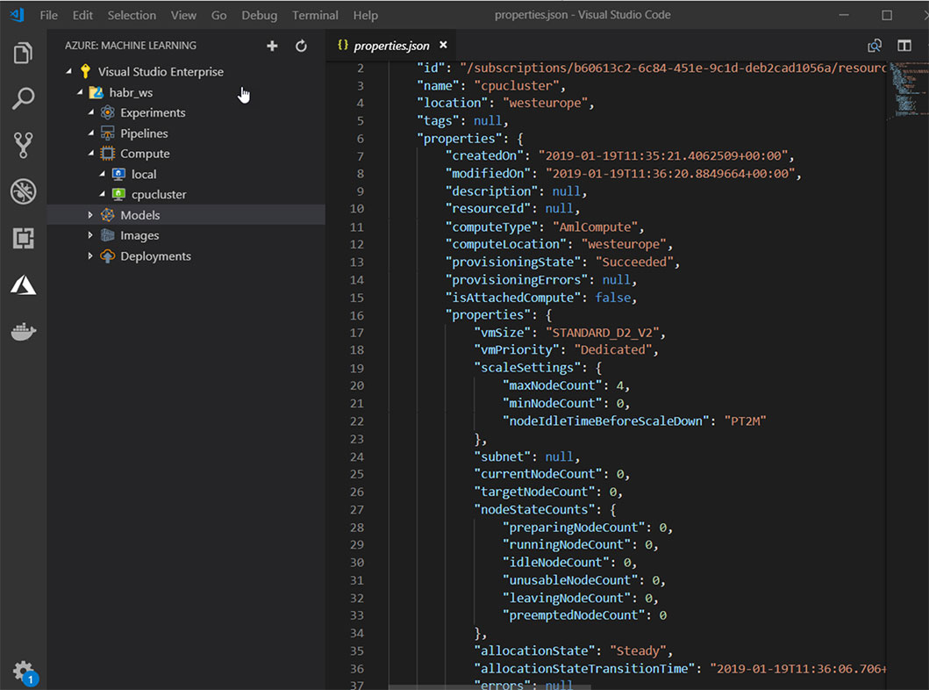The image size is (929, 690).
Task: Open the Explorer view
Action: point(24,53)
